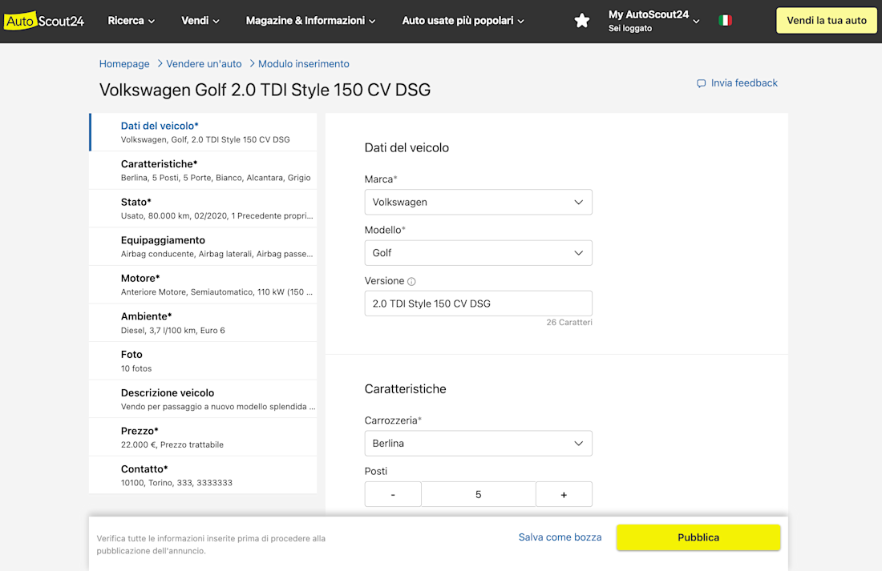Click the Italian flag language icon
Viewport: 882px width, 571px height.
click(725, 21)
